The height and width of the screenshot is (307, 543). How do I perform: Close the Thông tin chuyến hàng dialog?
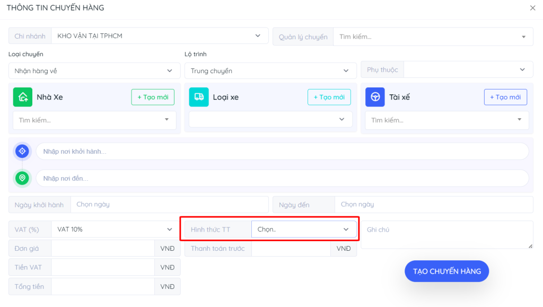click(532, 8)
